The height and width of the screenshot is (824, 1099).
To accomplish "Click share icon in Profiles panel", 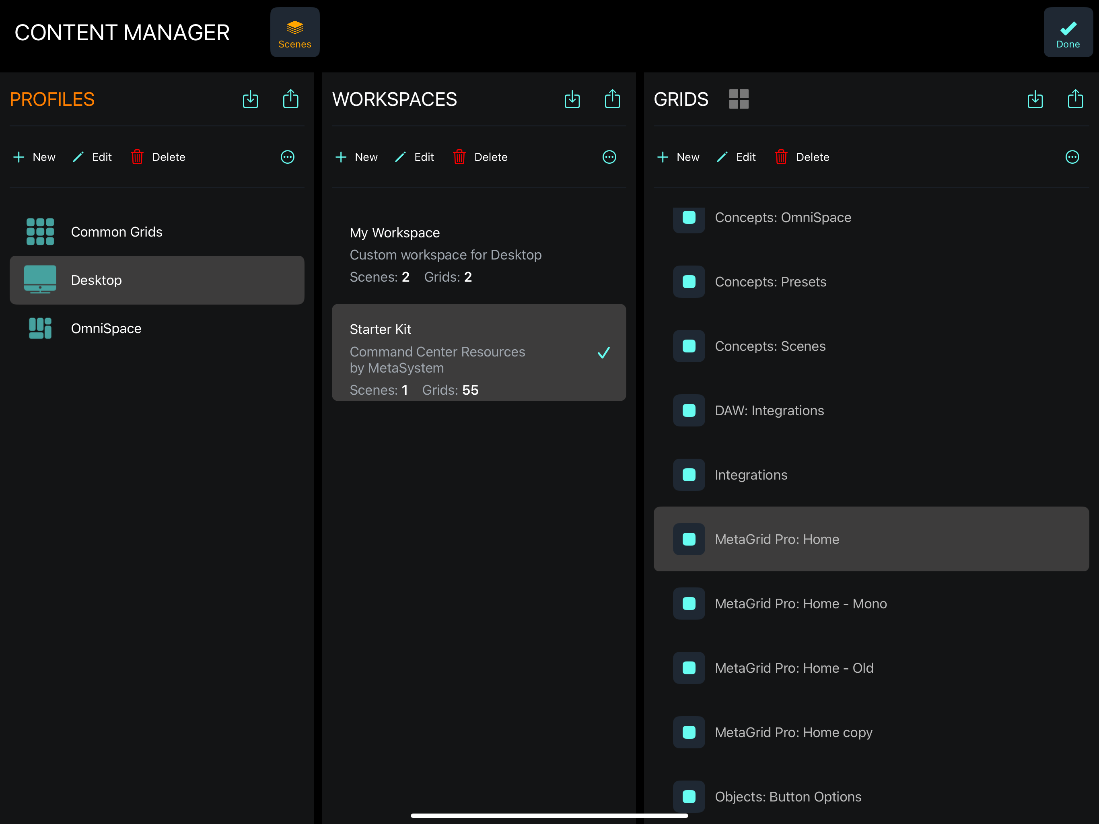I will (x=291, y=99).
